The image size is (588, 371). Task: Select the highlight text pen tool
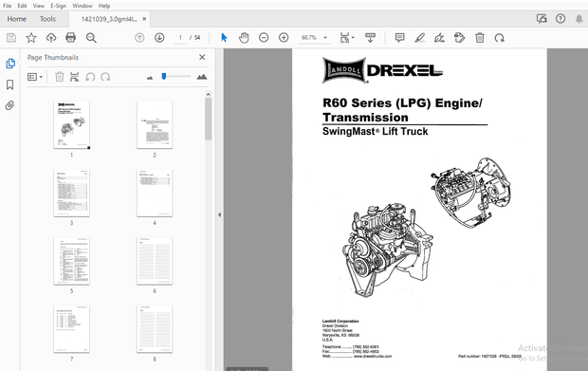pos(419,38)
